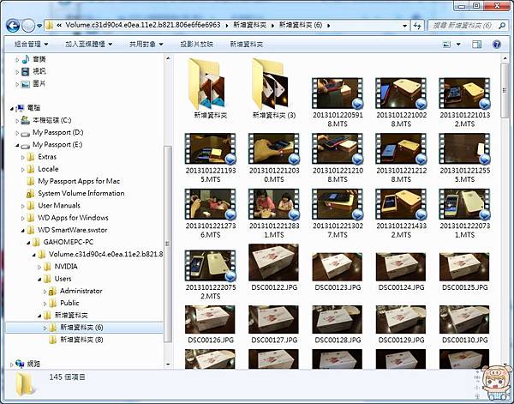Select image DSC00122.JPG
Screen dimensions: 514x404
tap(274, 268)
